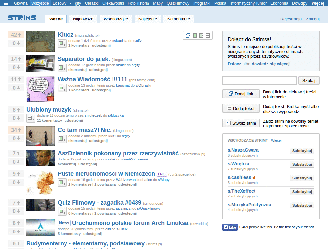
Task: Upvote Co tam masz?! Nic. post
Action: click(x=16, y=130)
